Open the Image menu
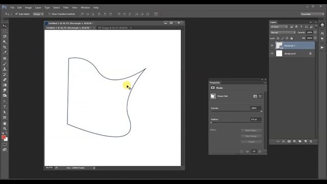327x184 pixels. [x=28, y=8]
